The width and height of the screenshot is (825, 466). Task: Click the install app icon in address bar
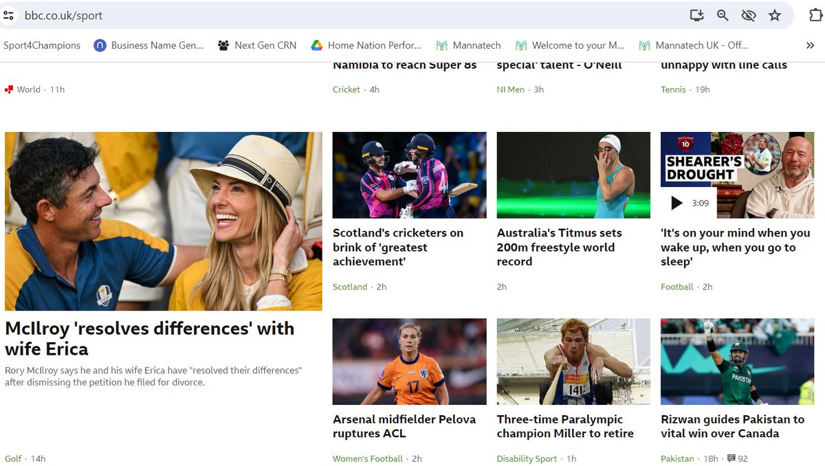pos(697,15)
